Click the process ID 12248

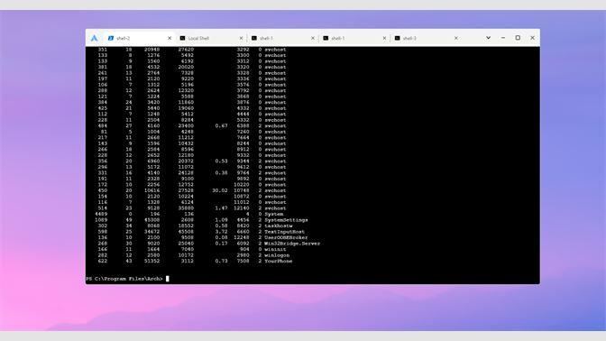(242, 237)
